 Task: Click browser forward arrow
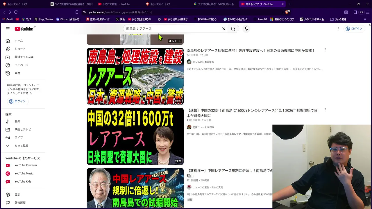[x=10, y=12]
